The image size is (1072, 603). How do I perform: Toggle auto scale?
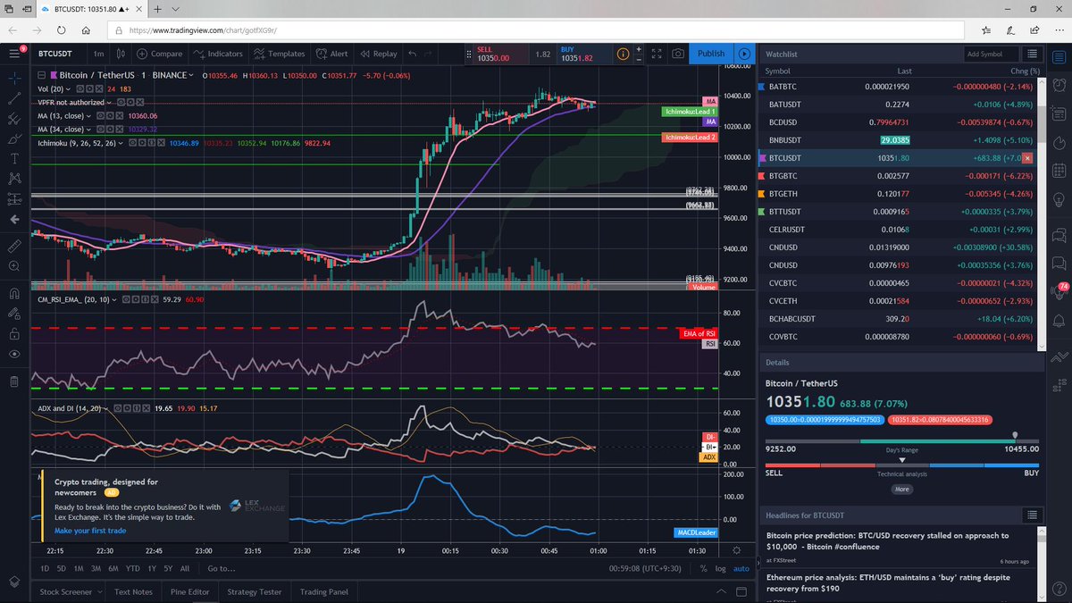tap(741, 568)
